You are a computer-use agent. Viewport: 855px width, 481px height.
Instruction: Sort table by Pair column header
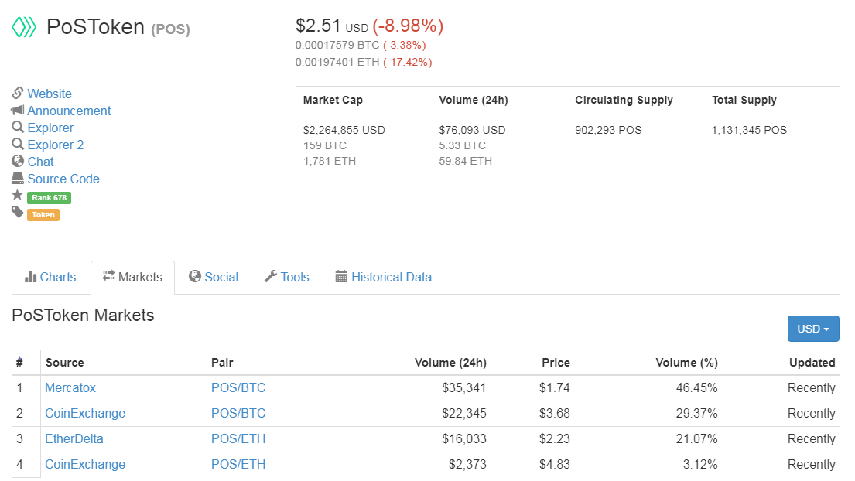(223, 363)
